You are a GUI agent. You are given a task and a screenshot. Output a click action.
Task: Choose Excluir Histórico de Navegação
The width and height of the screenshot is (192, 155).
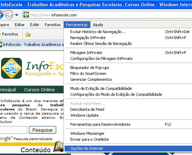[128, 32]
